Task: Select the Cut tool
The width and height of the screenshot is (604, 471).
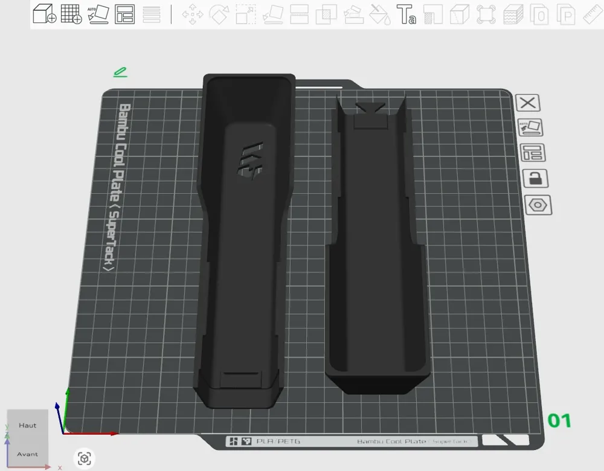Action: [300, 14]
